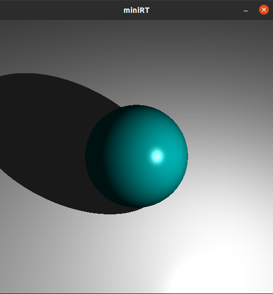The width and height of the screenshot is (273, 294).
Task: Click the white specular highlight on sphere
Action: [157, 156]
